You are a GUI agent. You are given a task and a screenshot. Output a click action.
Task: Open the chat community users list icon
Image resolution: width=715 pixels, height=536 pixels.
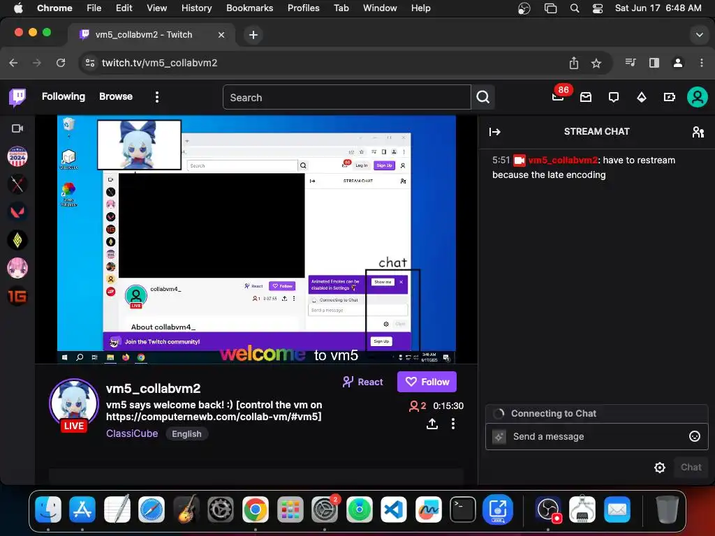(698, 132)
